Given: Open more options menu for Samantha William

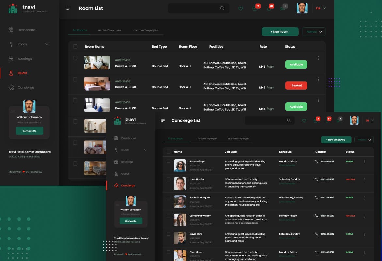Looking at the screenshot, I should [x=365, y=216].
